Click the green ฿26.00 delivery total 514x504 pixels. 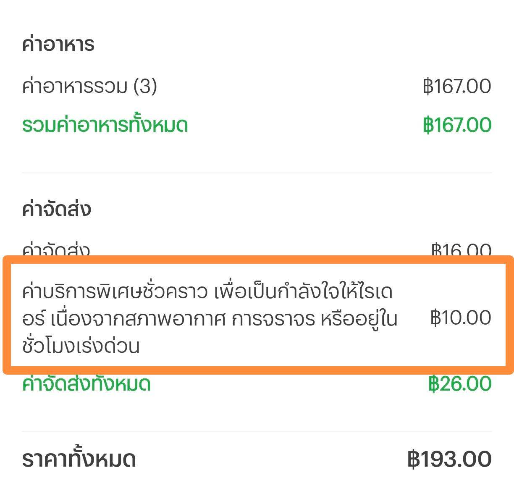[x=460, y=384]
